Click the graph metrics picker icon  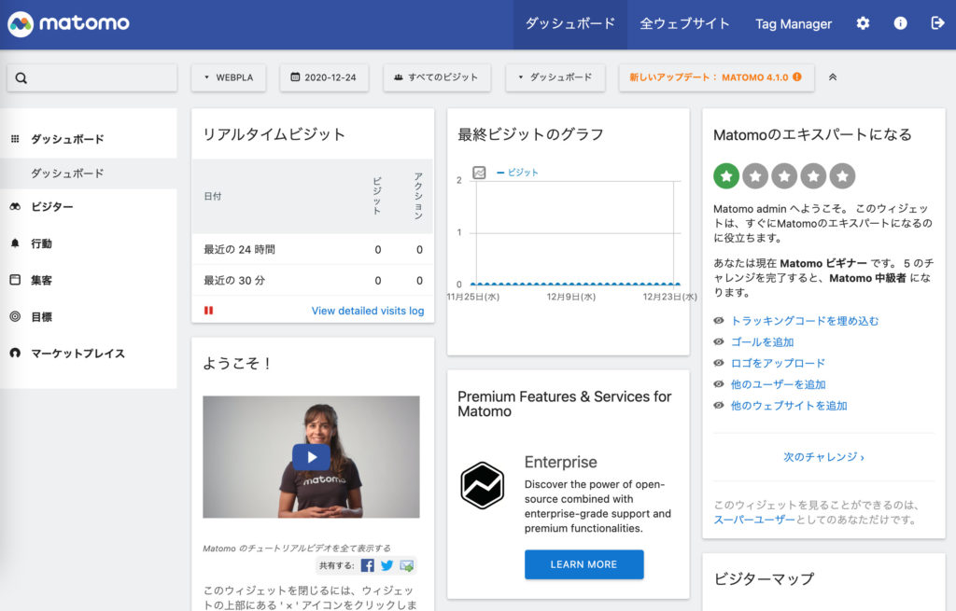(479, 173)
